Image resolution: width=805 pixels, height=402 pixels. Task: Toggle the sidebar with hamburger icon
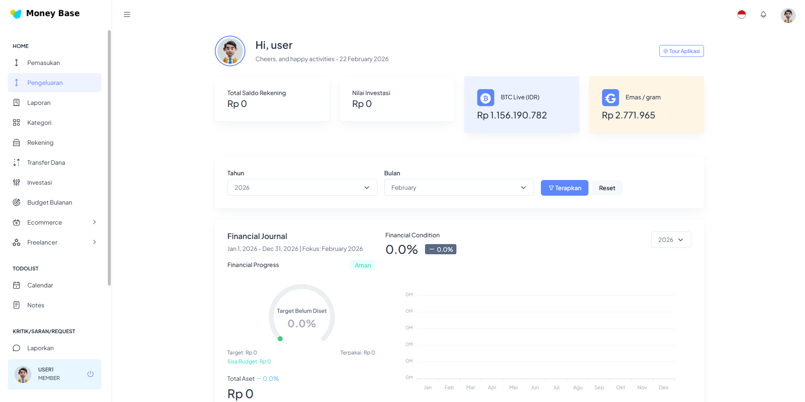tap(127, 14)
